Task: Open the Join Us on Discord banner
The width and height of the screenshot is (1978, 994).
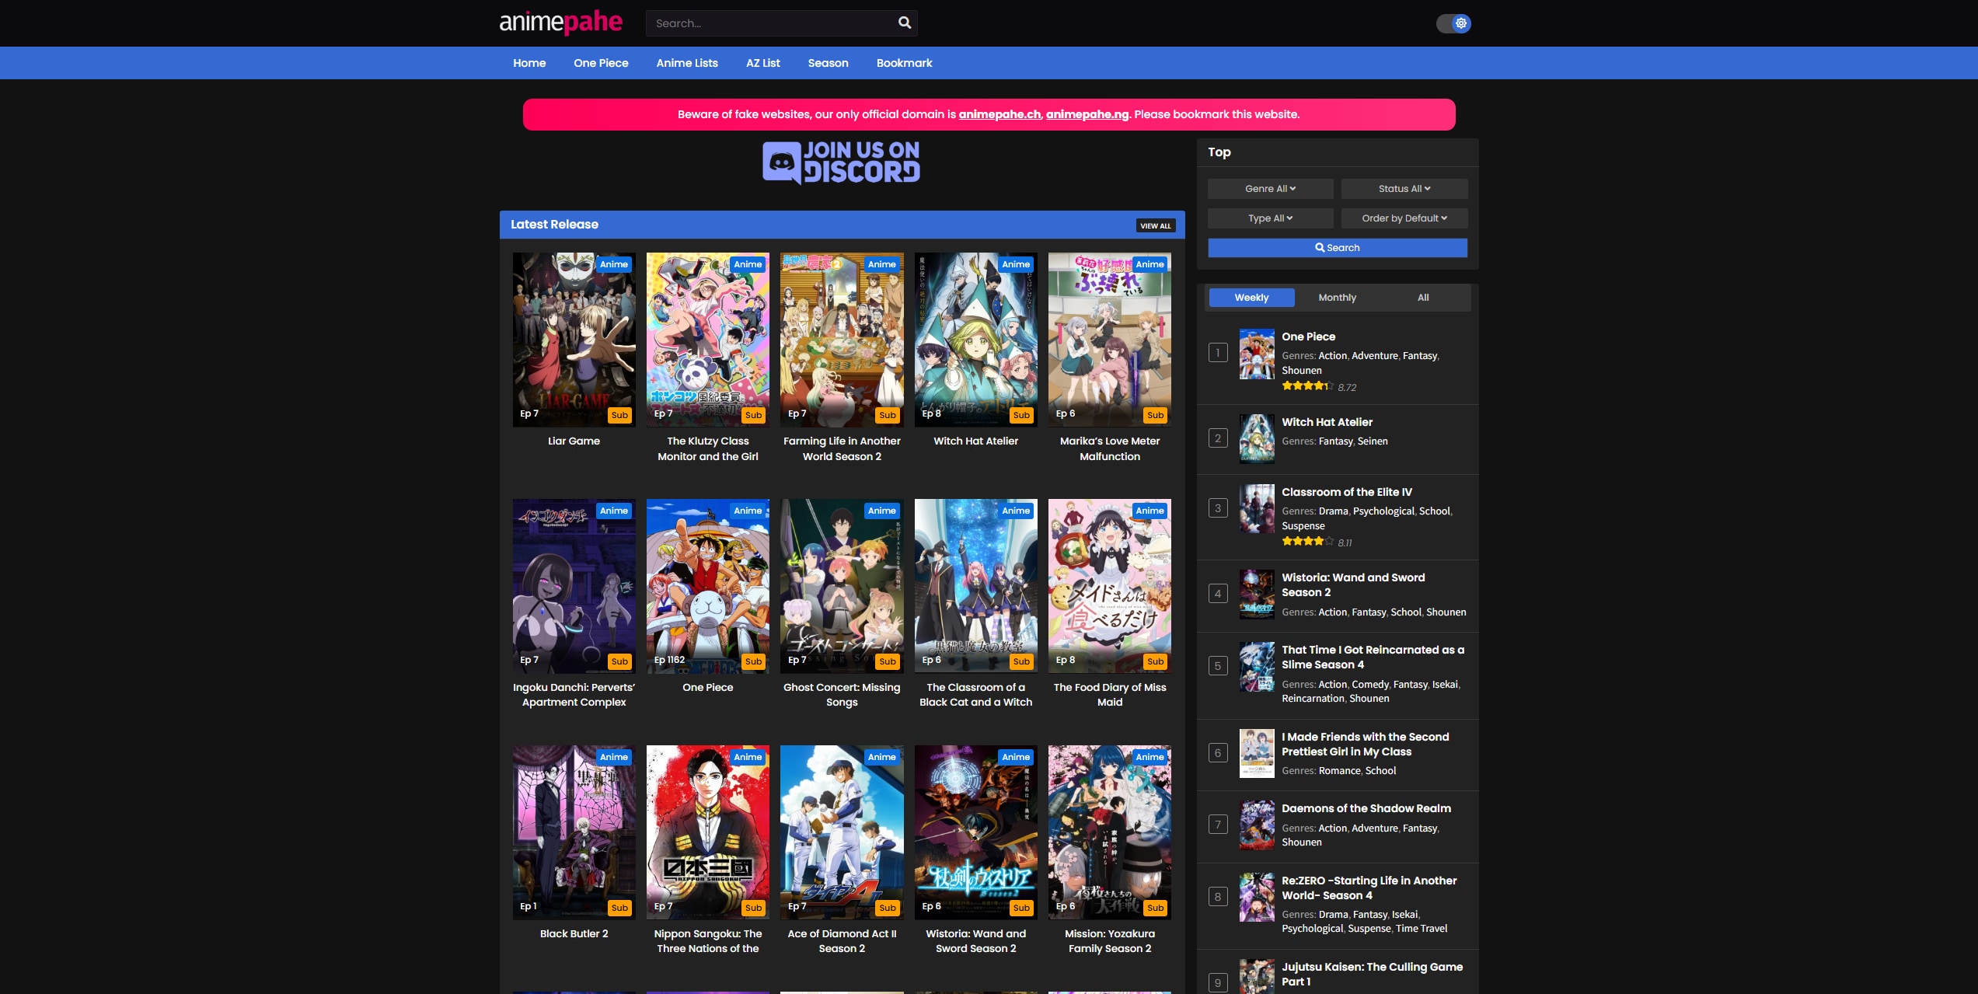Action: 841,162
